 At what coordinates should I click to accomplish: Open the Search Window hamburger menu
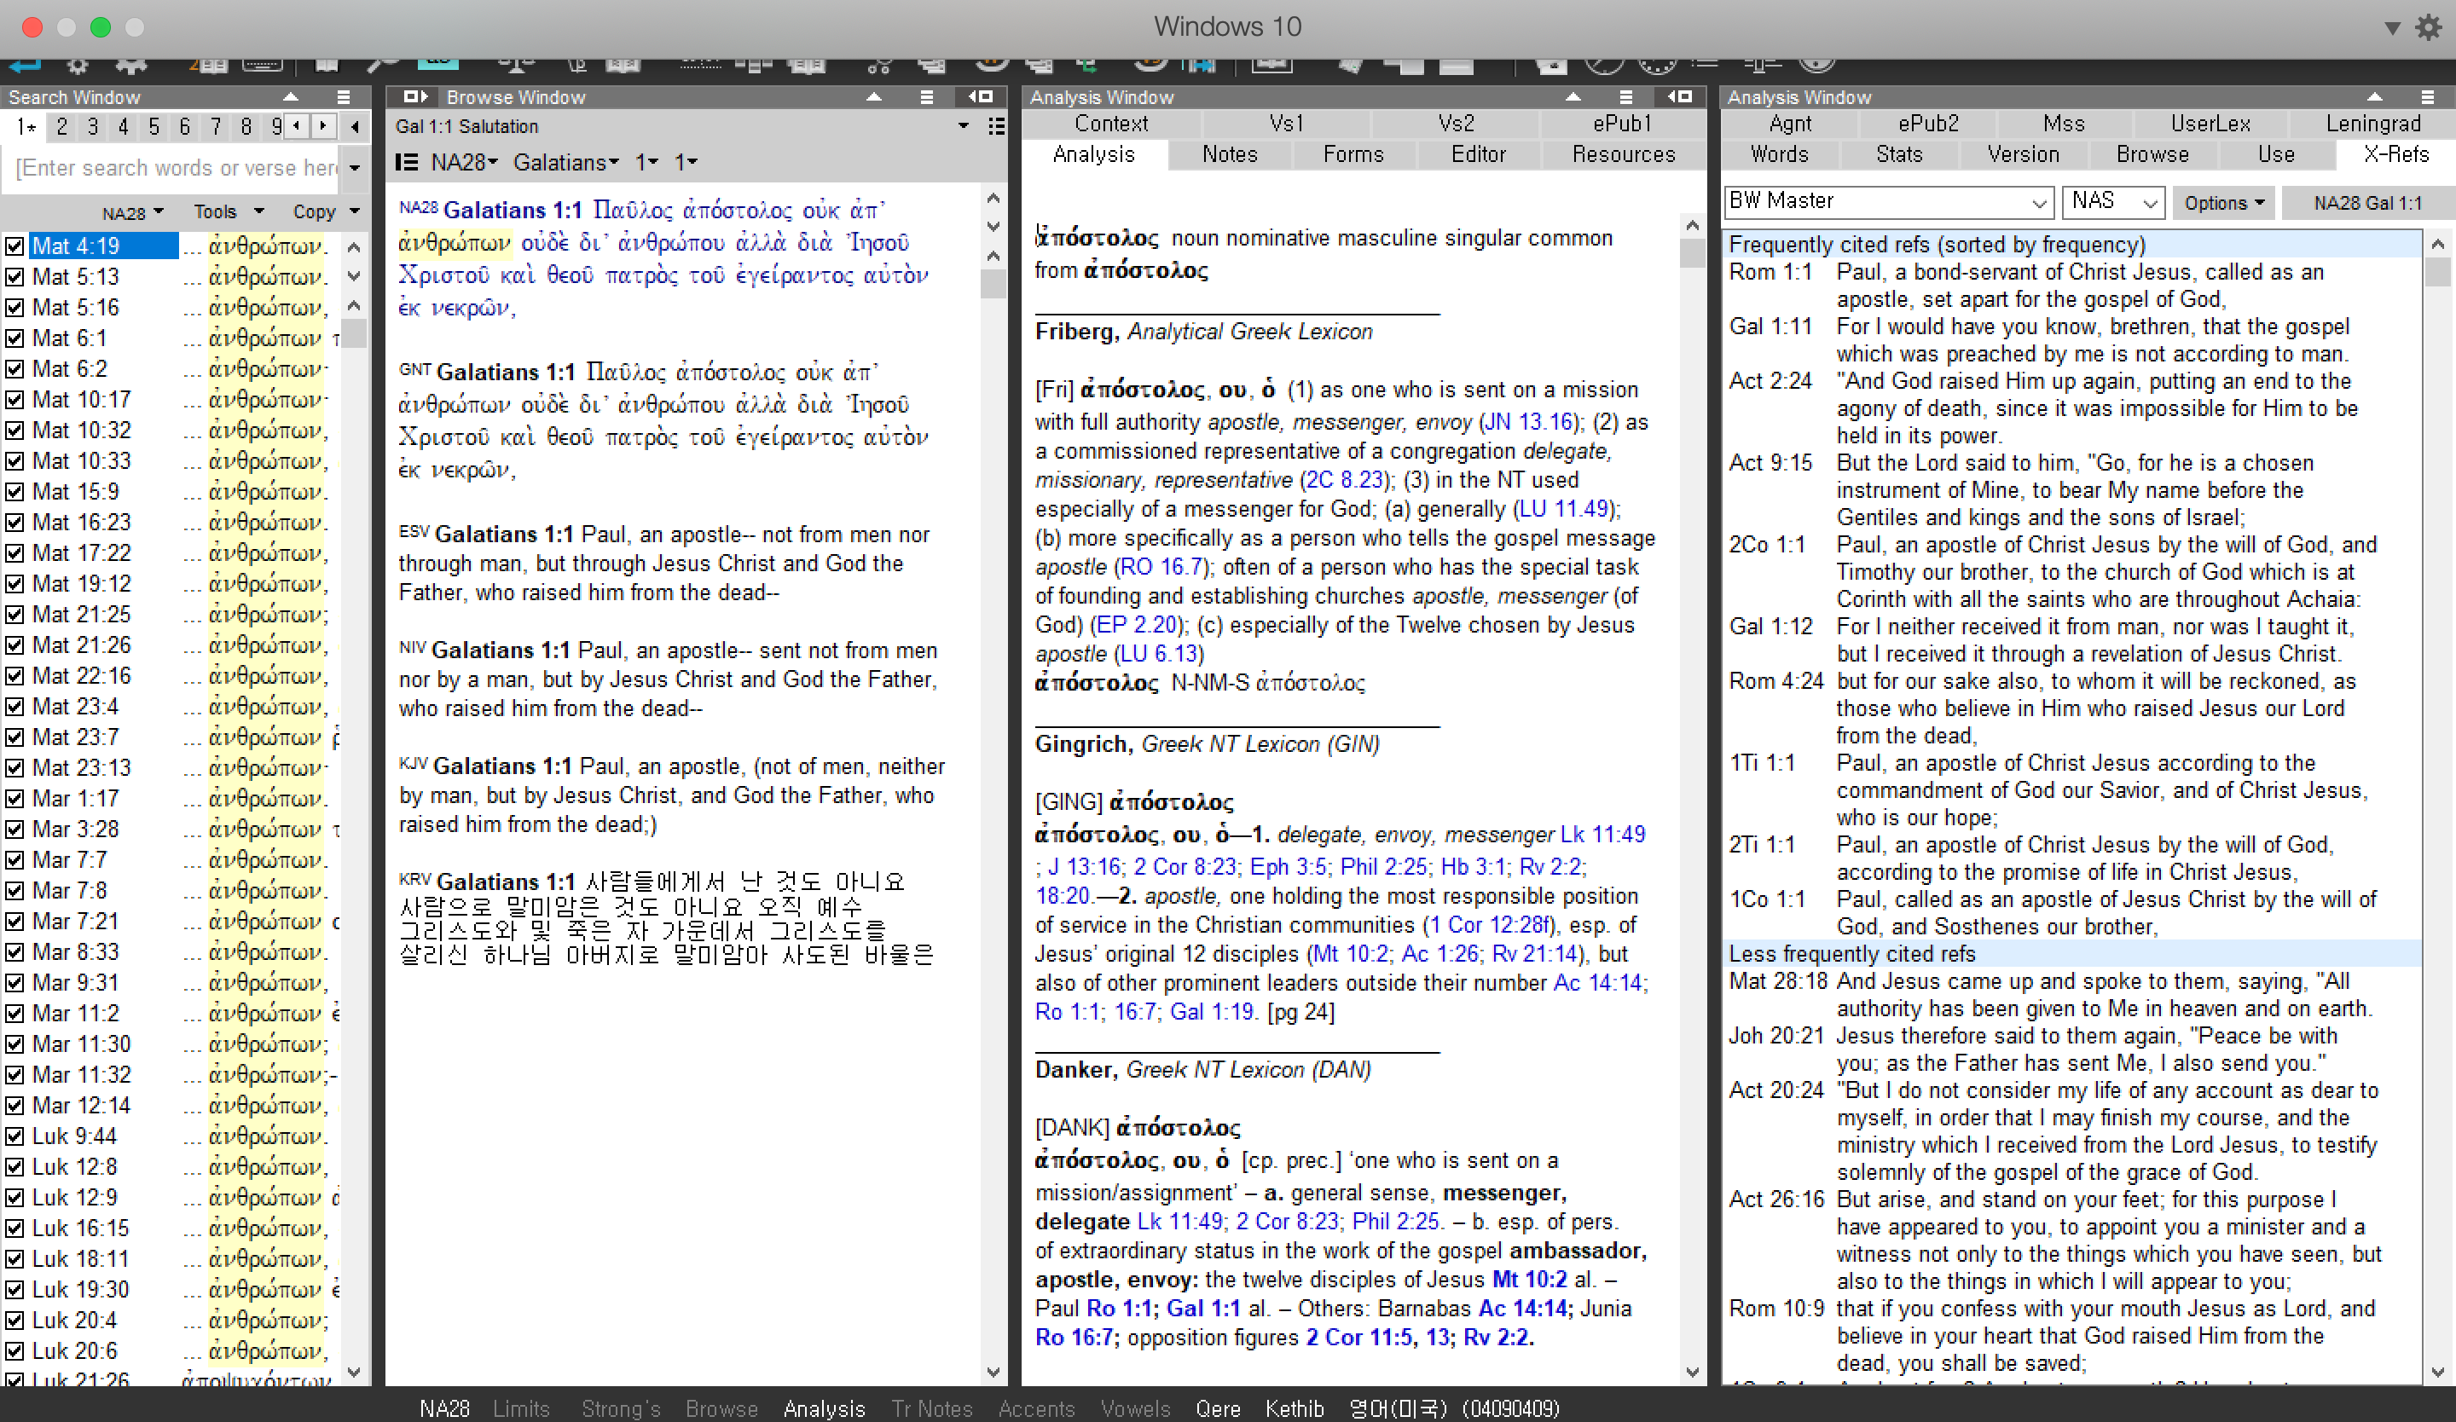tap(343, 97)
